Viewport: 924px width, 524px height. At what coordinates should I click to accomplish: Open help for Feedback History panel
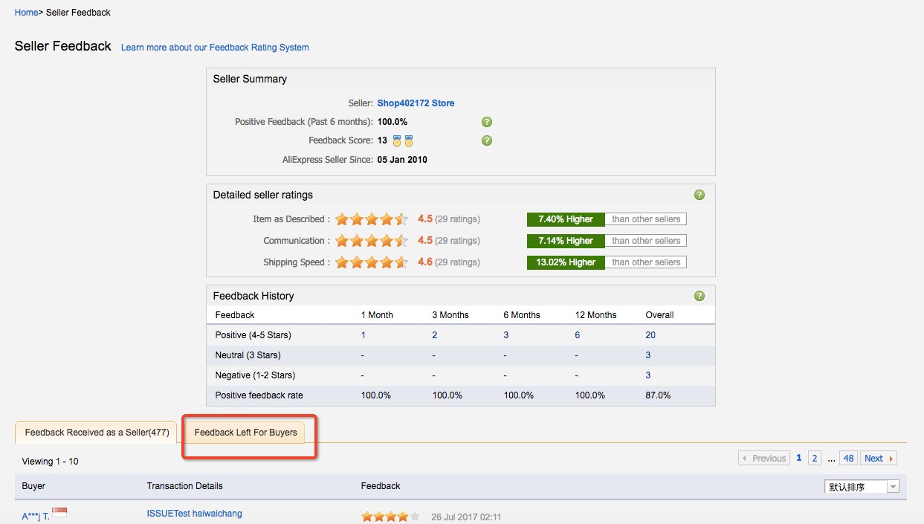pyautogui.click(x=699, y=296)
